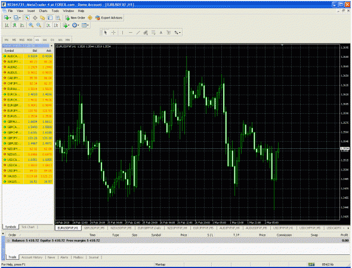Image resolution: width=352 pixels, height=268 pixels.
Task: Open the Arrows dropdown tool
Action: coord(177,33)
